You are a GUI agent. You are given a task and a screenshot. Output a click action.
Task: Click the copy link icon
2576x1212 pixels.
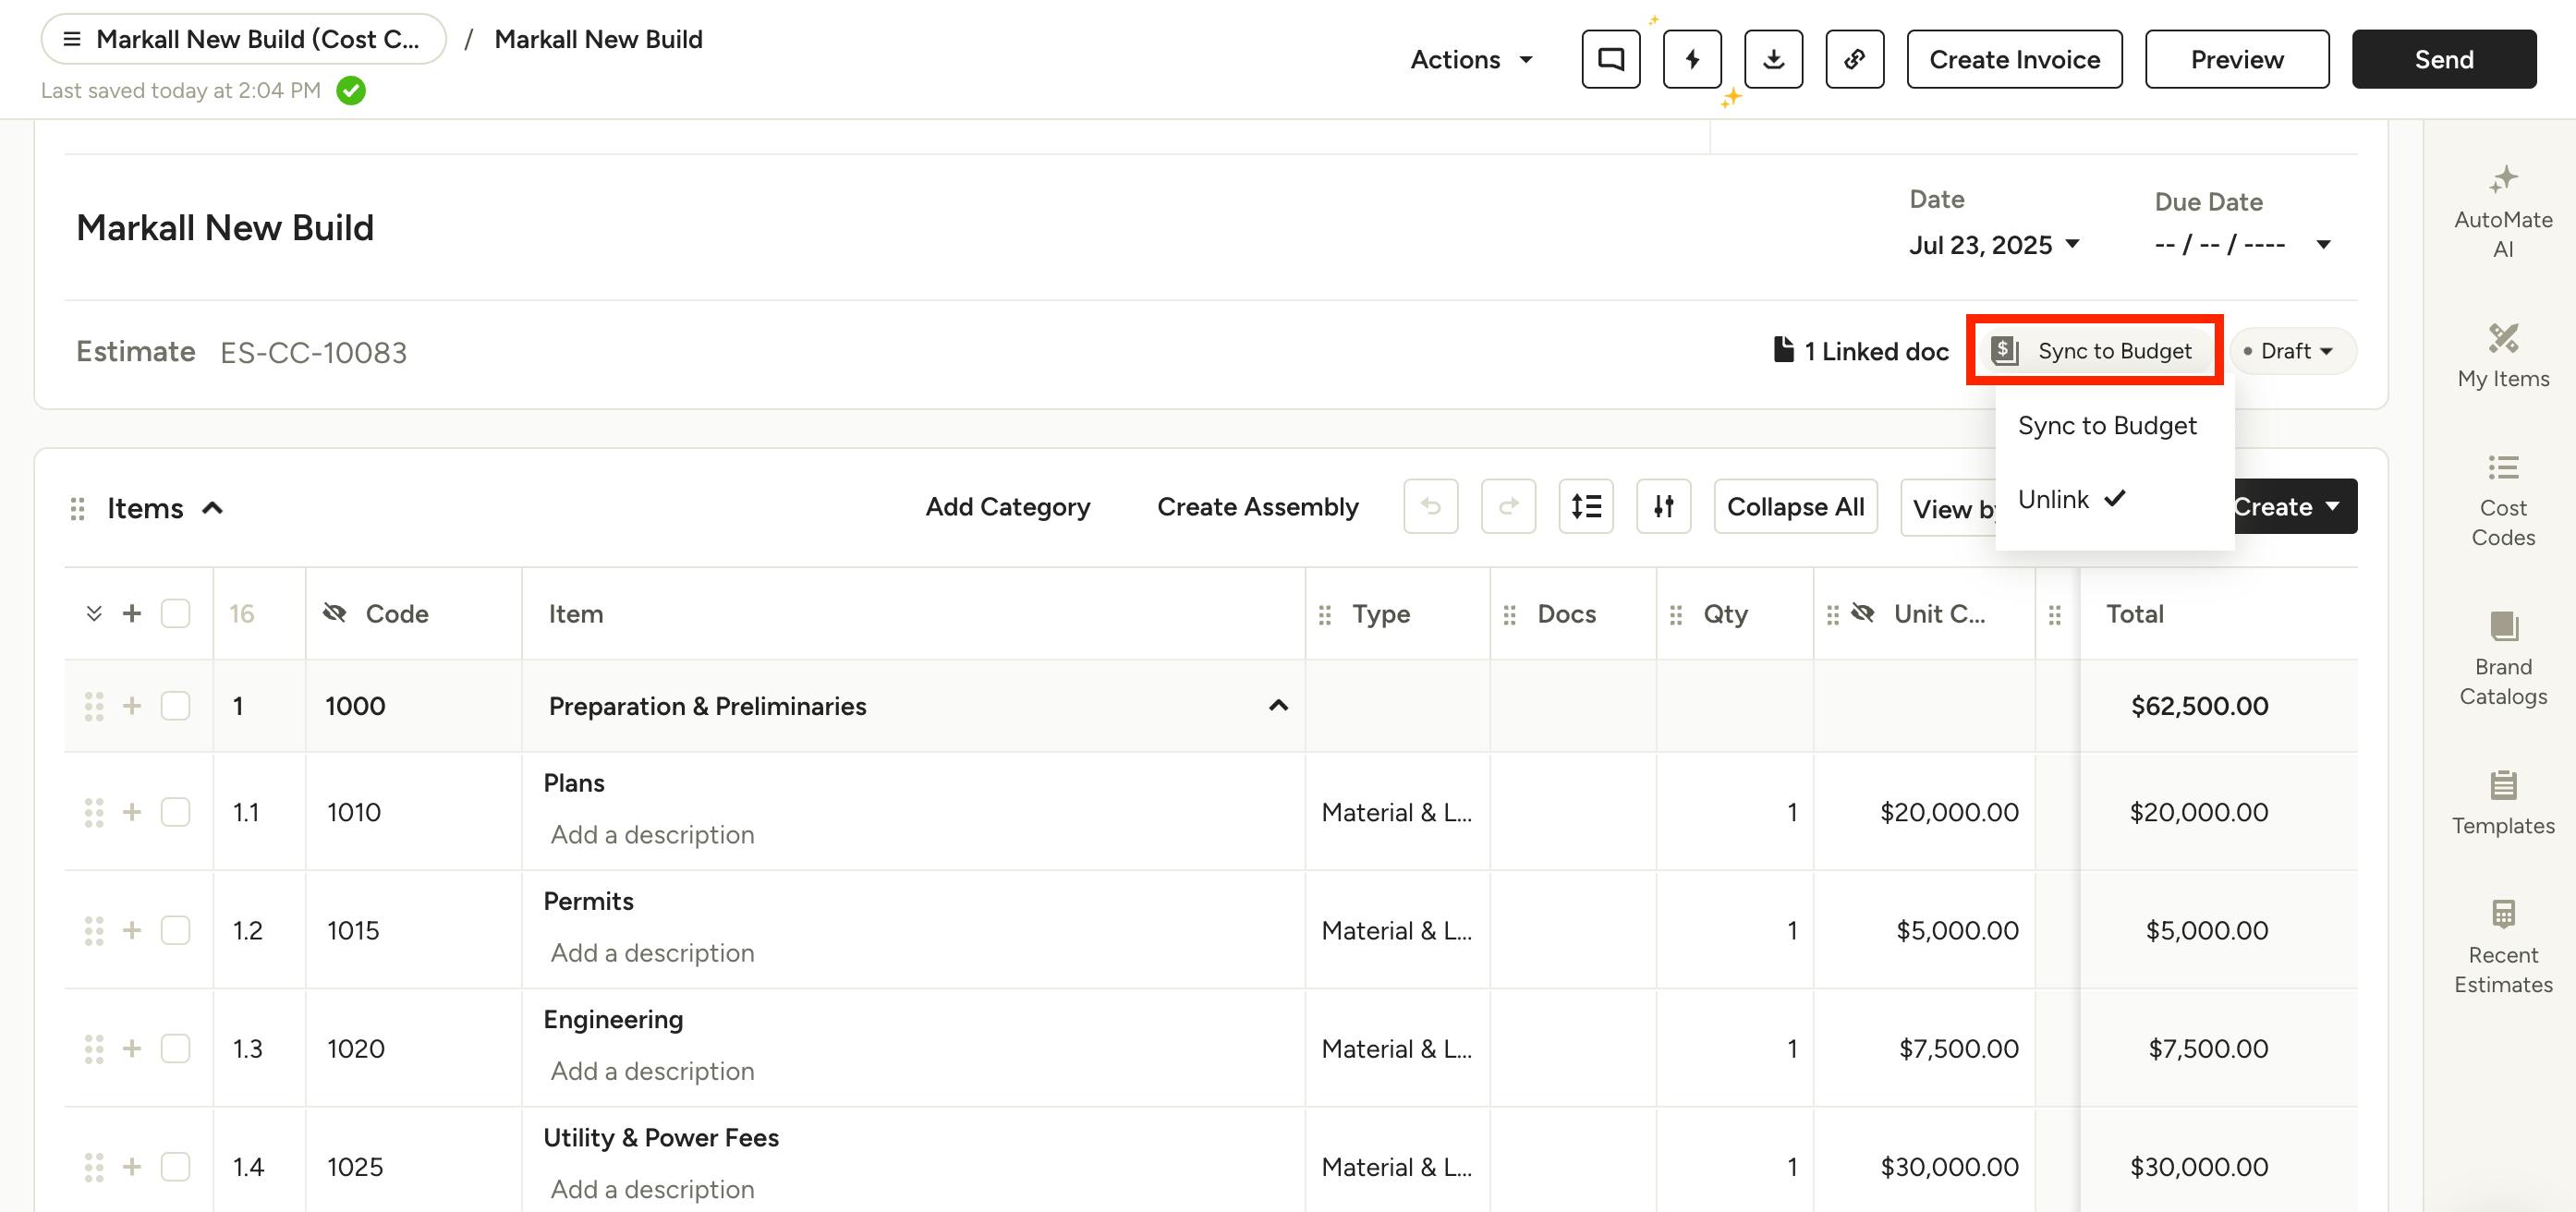pos(1854,59)
